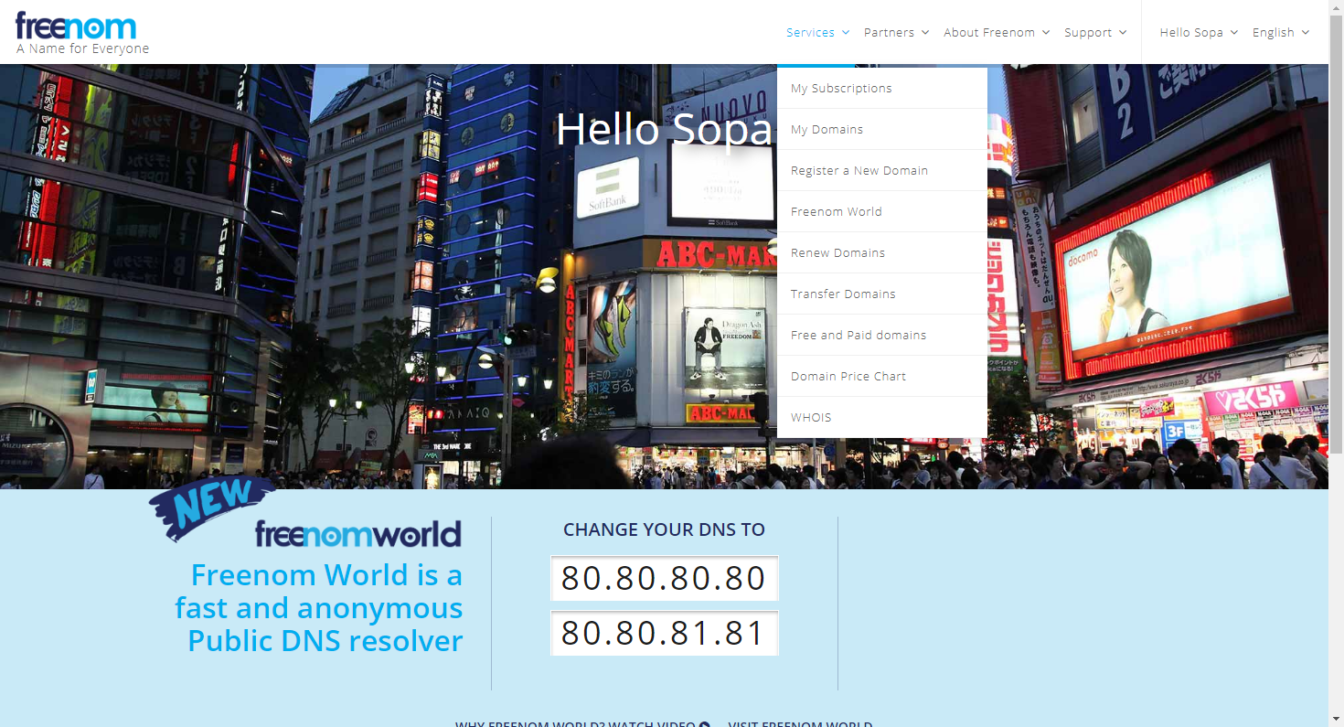Viewport: 1344px width, 727px height.
Task: View the Domain Price Chart
Action: point(882,376)
